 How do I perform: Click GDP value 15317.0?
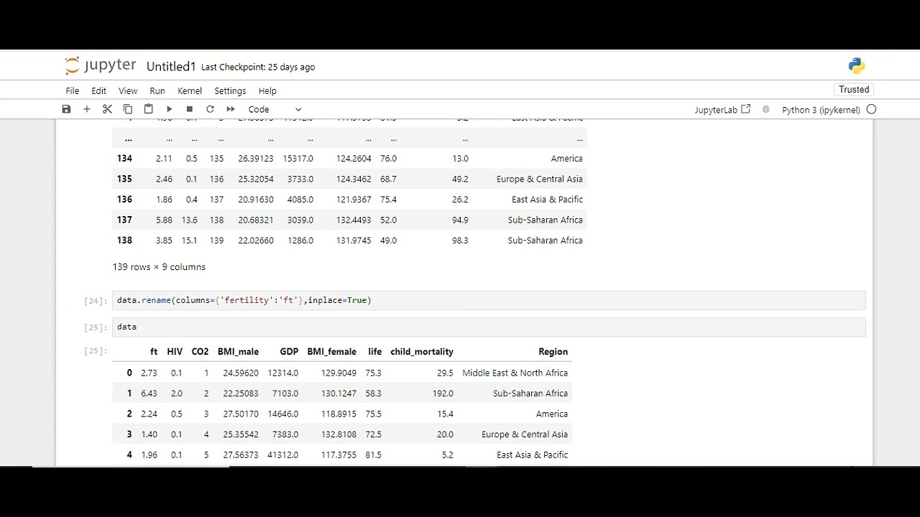298,159
